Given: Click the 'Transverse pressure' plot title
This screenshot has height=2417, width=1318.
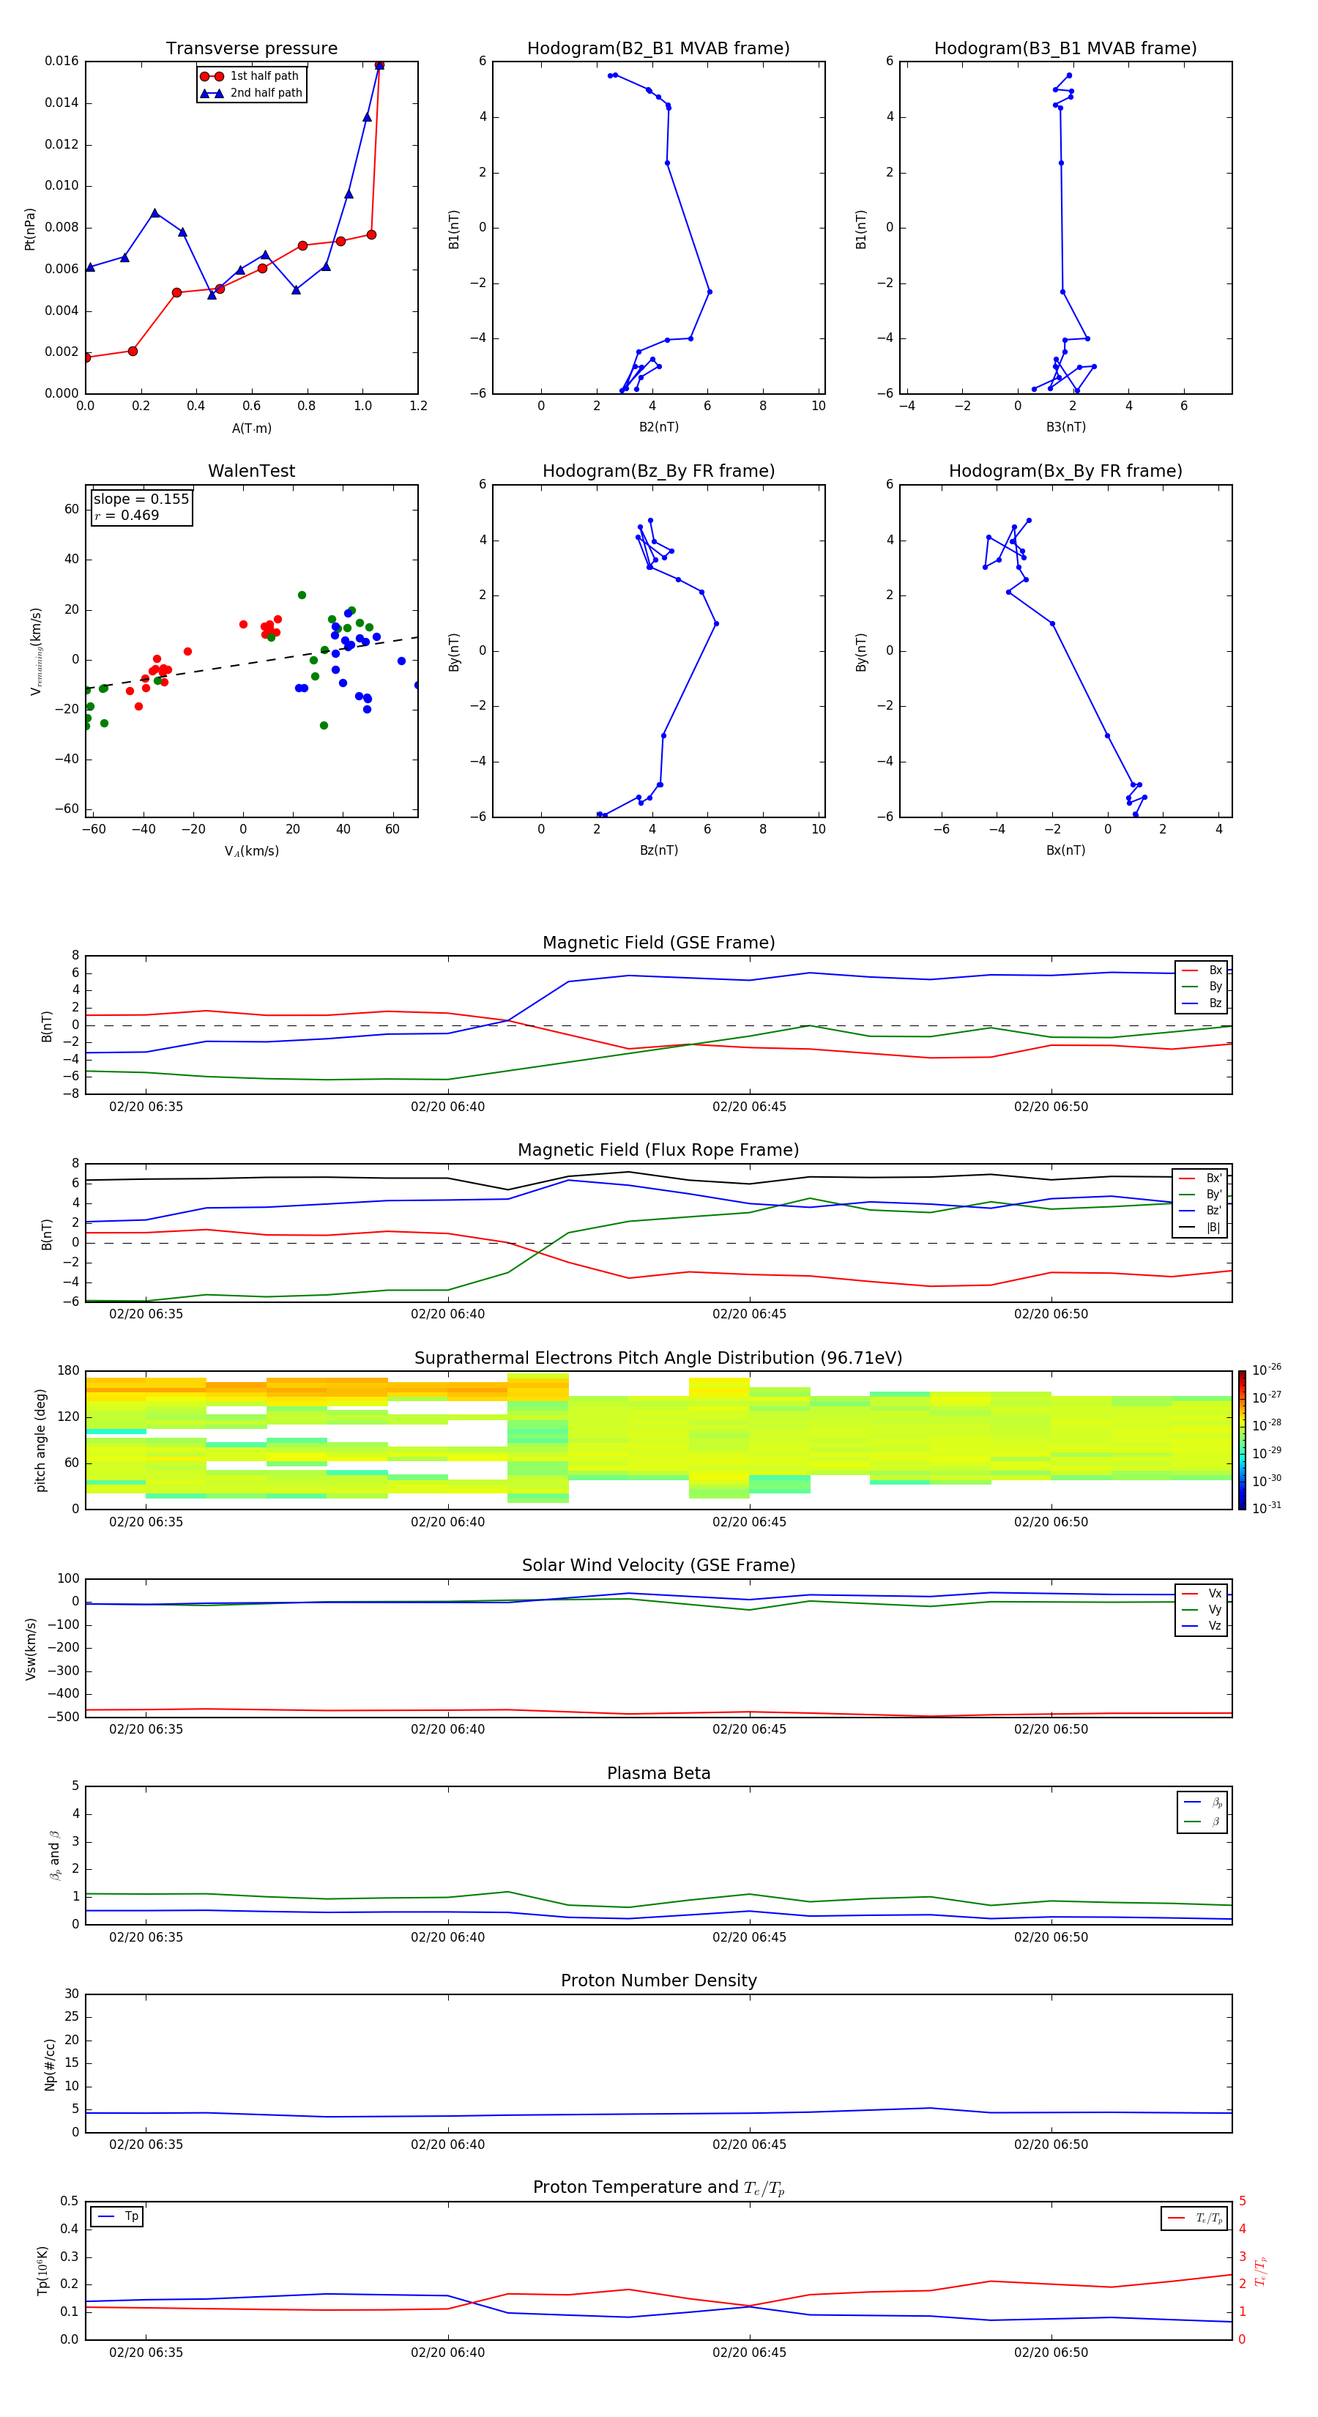Looking at the screenshot, I should pyautogui.click(x=251, y=49).
